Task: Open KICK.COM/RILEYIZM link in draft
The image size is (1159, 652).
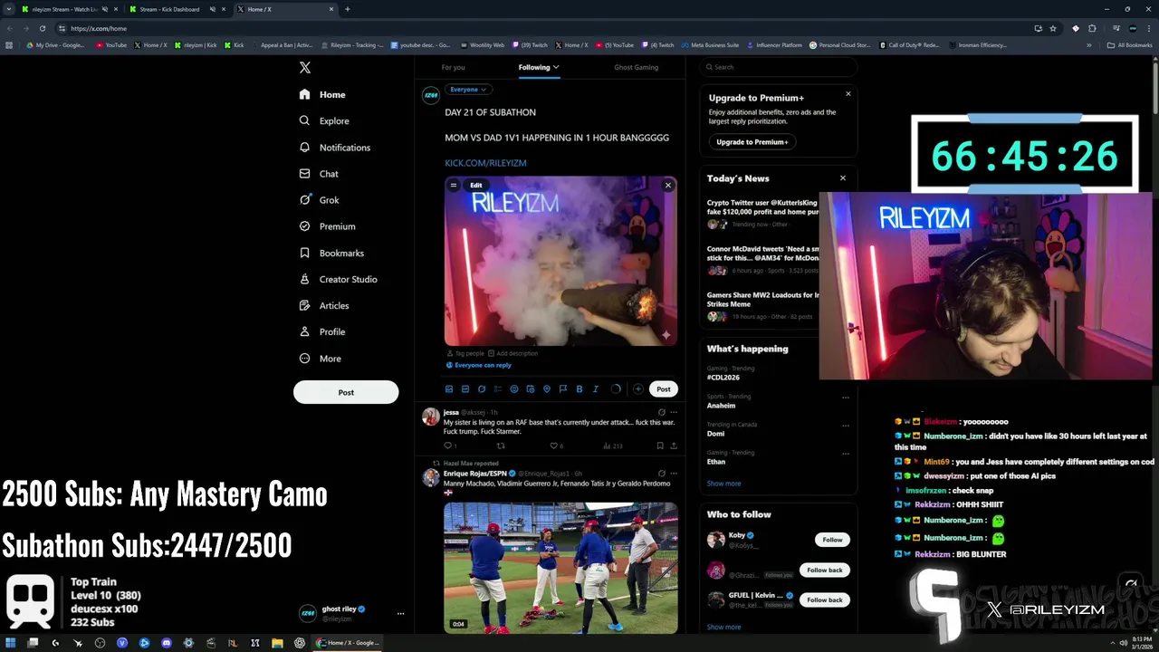Action: point(485,163)
